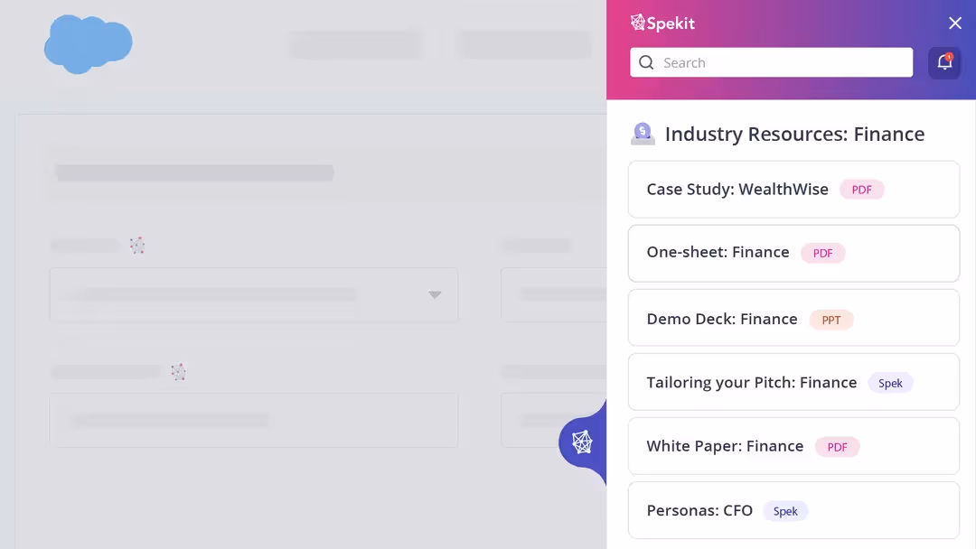This screenshot has width=976, height=549.
Task: Open Tailoring your Pitch: Finance card
Action: tap(793, 382)
